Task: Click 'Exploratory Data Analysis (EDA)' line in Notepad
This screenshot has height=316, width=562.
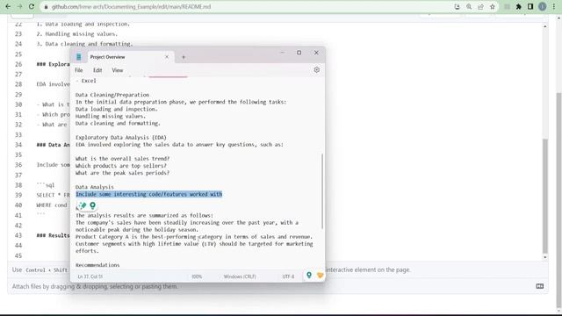Action: [x=121, y=138]
